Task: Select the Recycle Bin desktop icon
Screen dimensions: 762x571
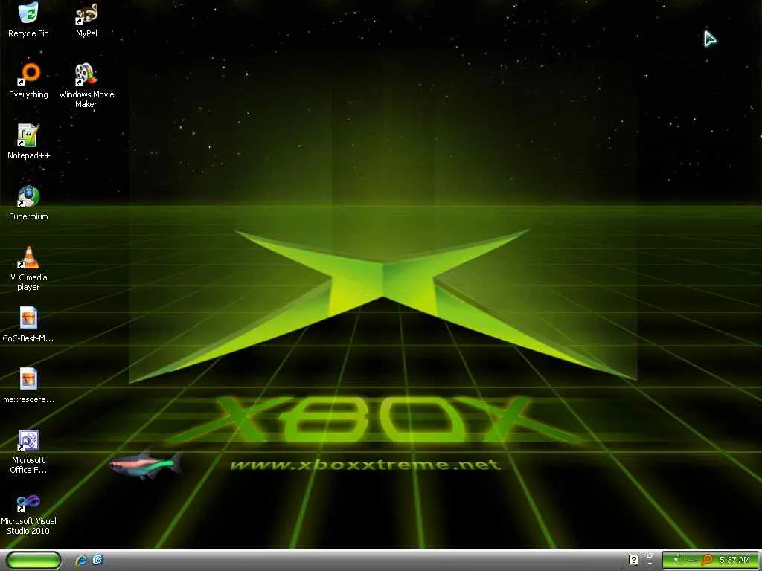Action: (28, 20)
